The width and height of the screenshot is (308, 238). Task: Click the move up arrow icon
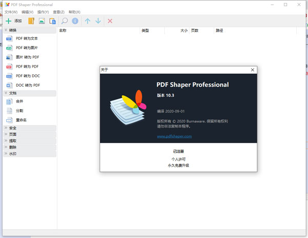tap(88, 21)
